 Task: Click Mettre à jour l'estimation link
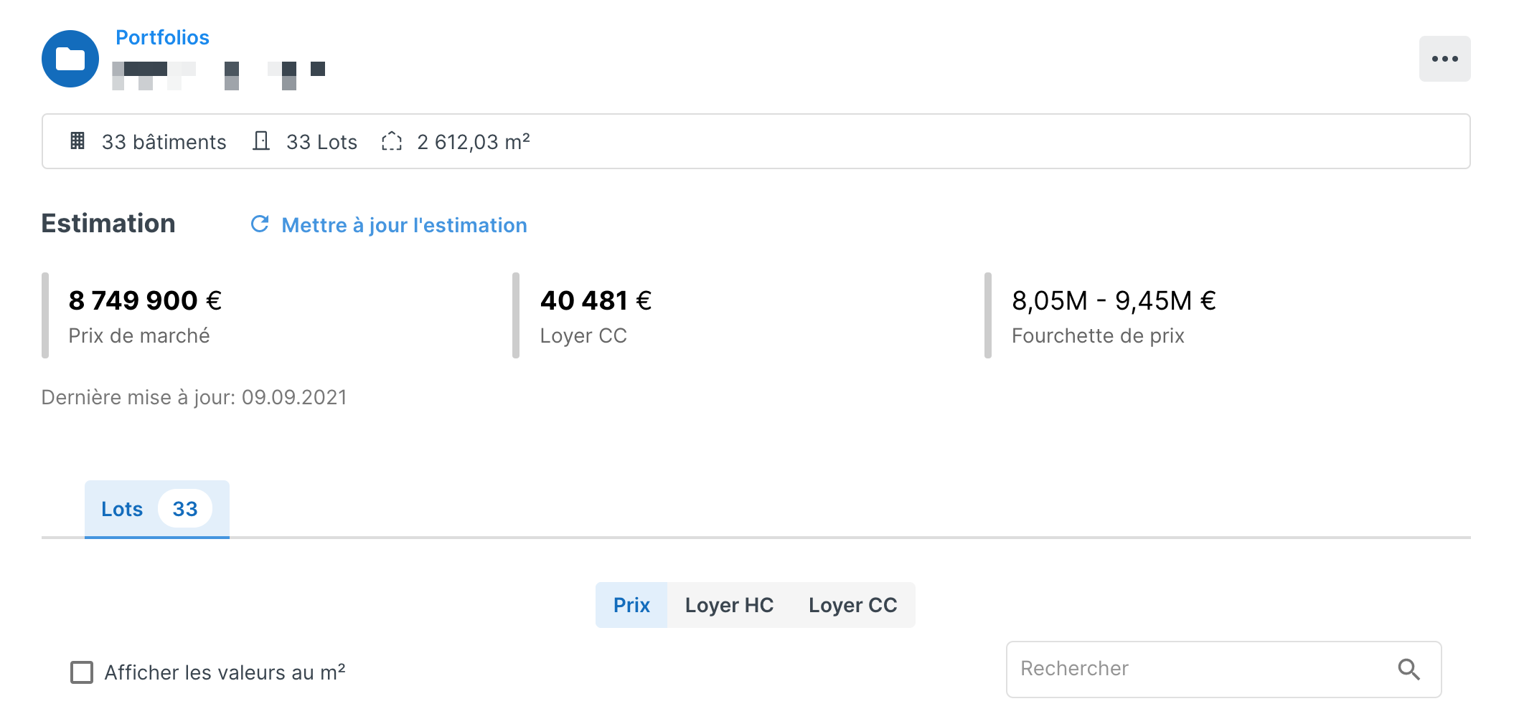click(x=404, y=225)
